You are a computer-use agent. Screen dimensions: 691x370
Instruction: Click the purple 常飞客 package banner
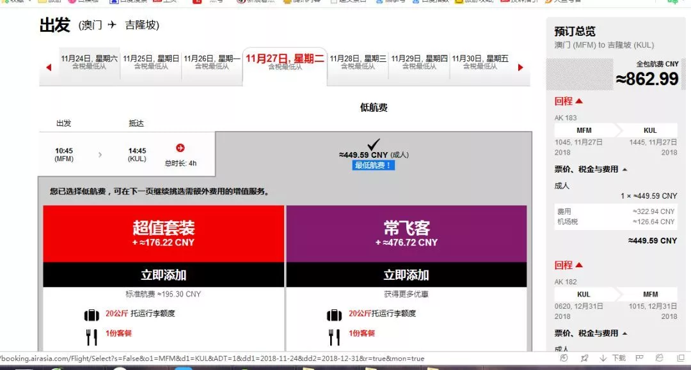[x=406, y=233]
